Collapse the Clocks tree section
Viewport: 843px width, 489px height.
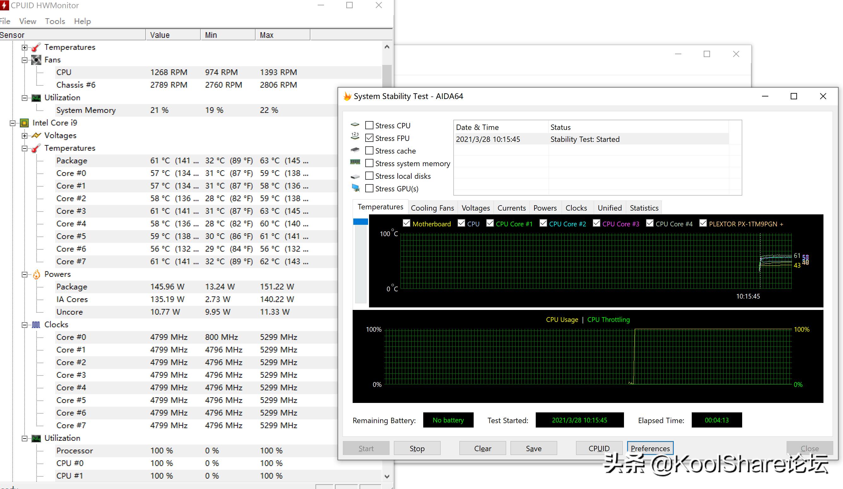pos(24,325)
